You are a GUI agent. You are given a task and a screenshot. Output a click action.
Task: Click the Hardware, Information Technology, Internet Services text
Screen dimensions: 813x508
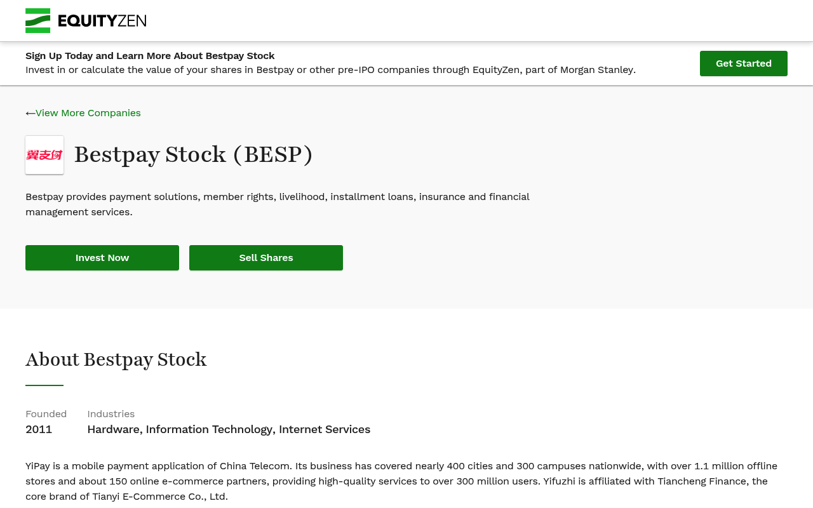(x=229, y=429)
